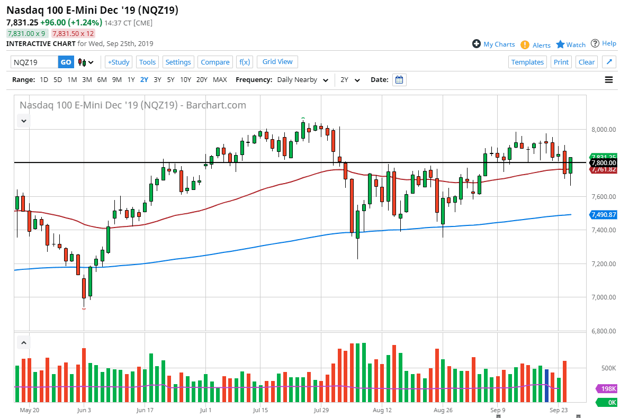Open the hamburger menu on chart
This screenshot has height=418, width=629.
click(609, 79)
